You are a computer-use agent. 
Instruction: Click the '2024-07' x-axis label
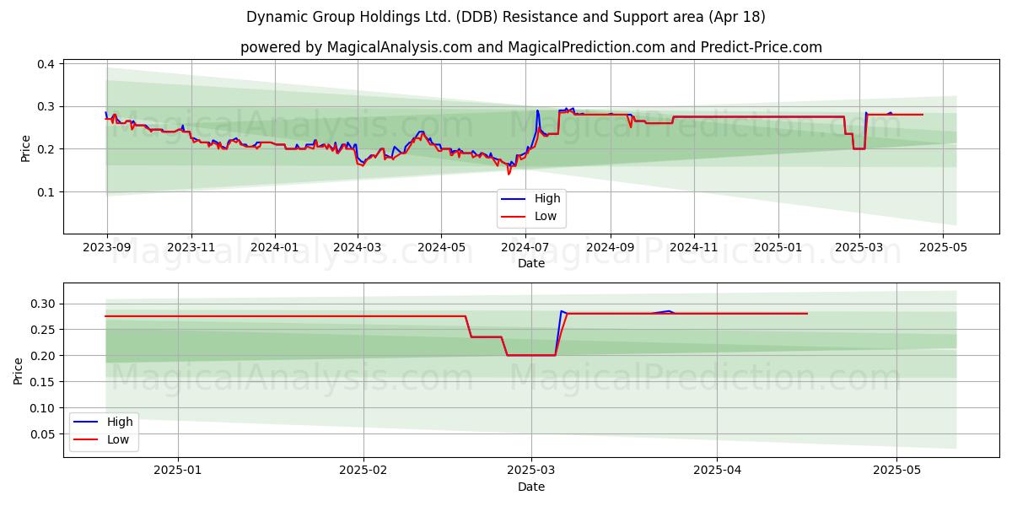coord(525,248)
